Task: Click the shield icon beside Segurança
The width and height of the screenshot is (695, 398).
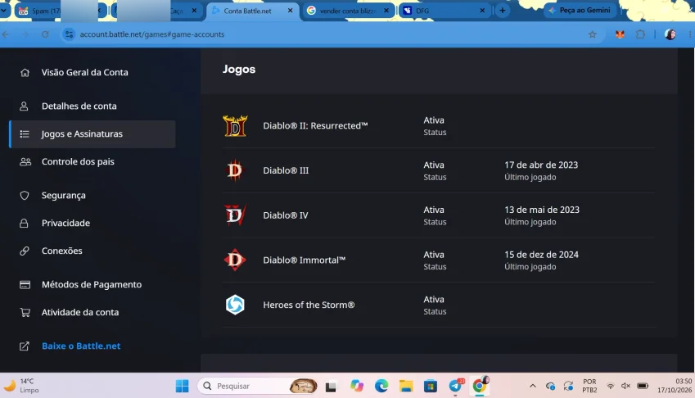Action: [25, 196]
